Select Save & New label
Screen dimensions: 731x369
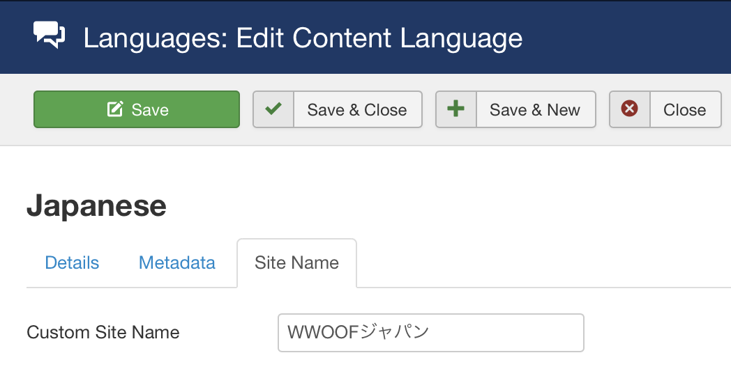coord(535,110)
